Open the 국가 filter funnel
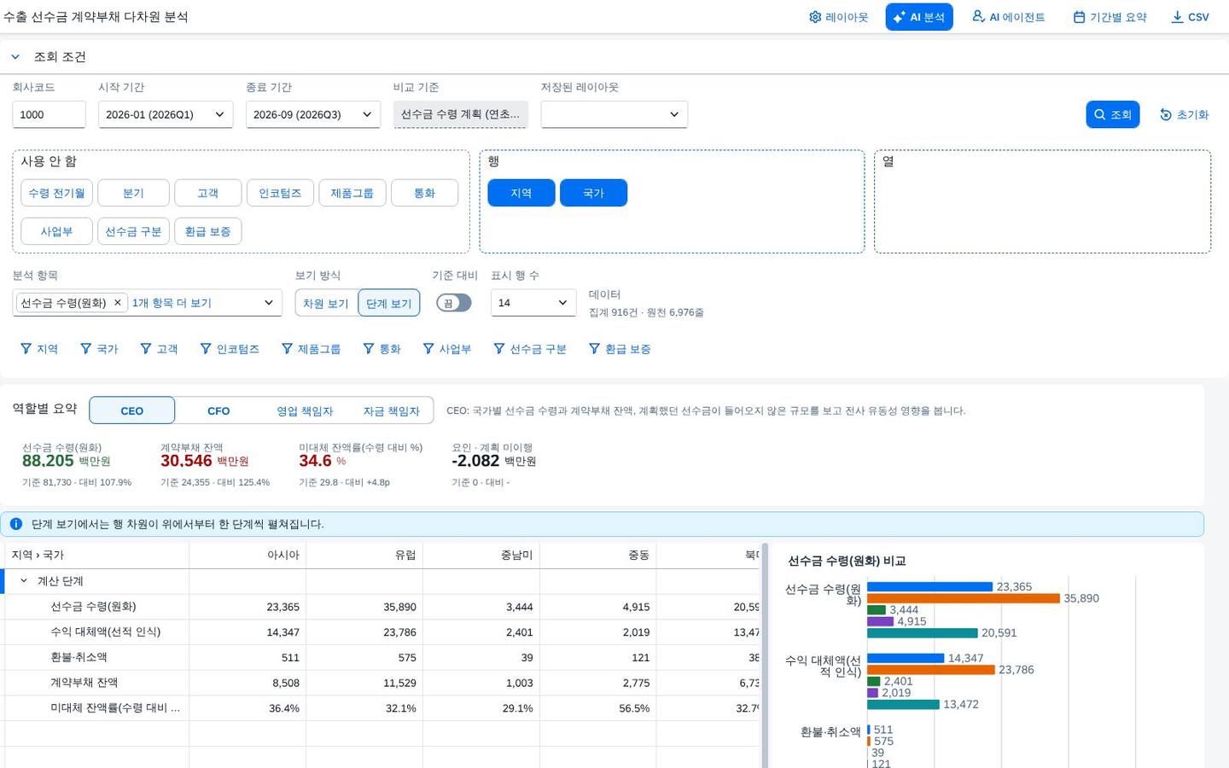 click(99, 349)
